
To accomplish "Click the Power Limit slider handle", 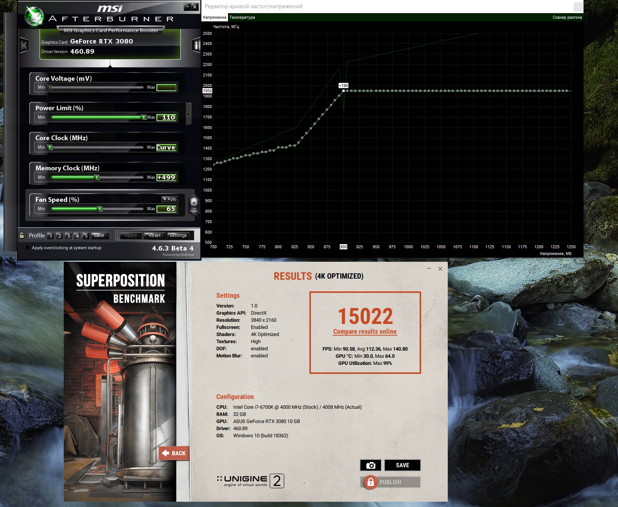I will pos(144,117).
